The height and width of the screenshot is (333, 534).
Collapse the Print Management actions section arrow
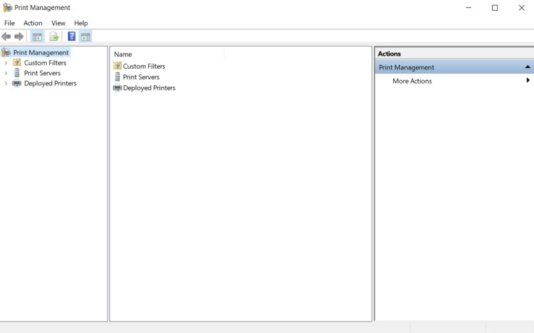[x=527, y=67]
